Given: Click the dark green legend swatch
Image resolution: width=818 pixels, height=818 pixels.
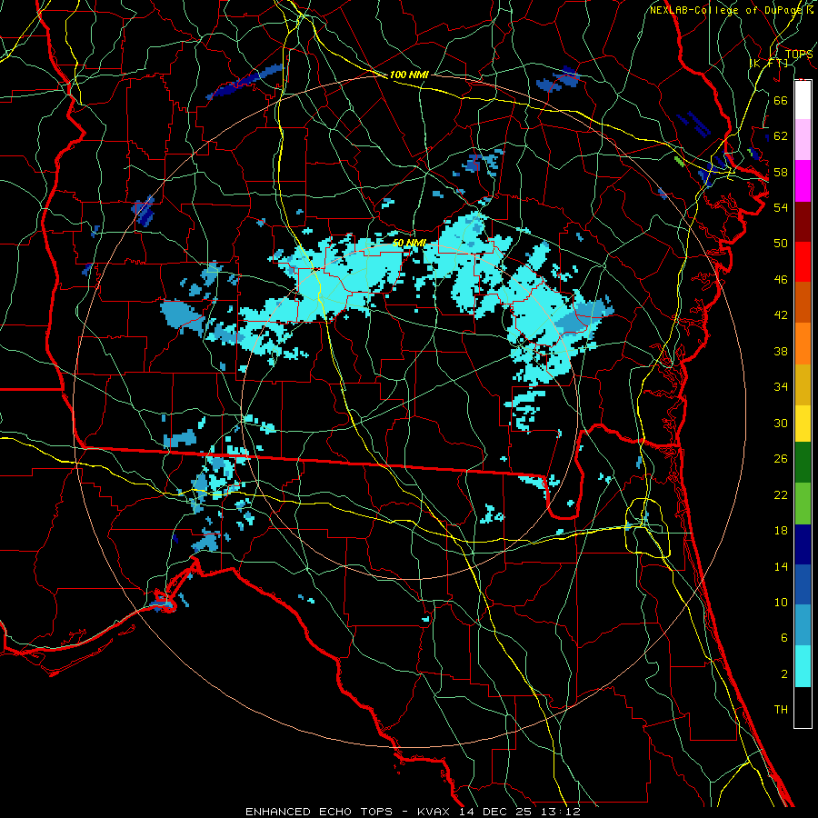Looking at the screenshot, I should (x=803, y=463).
